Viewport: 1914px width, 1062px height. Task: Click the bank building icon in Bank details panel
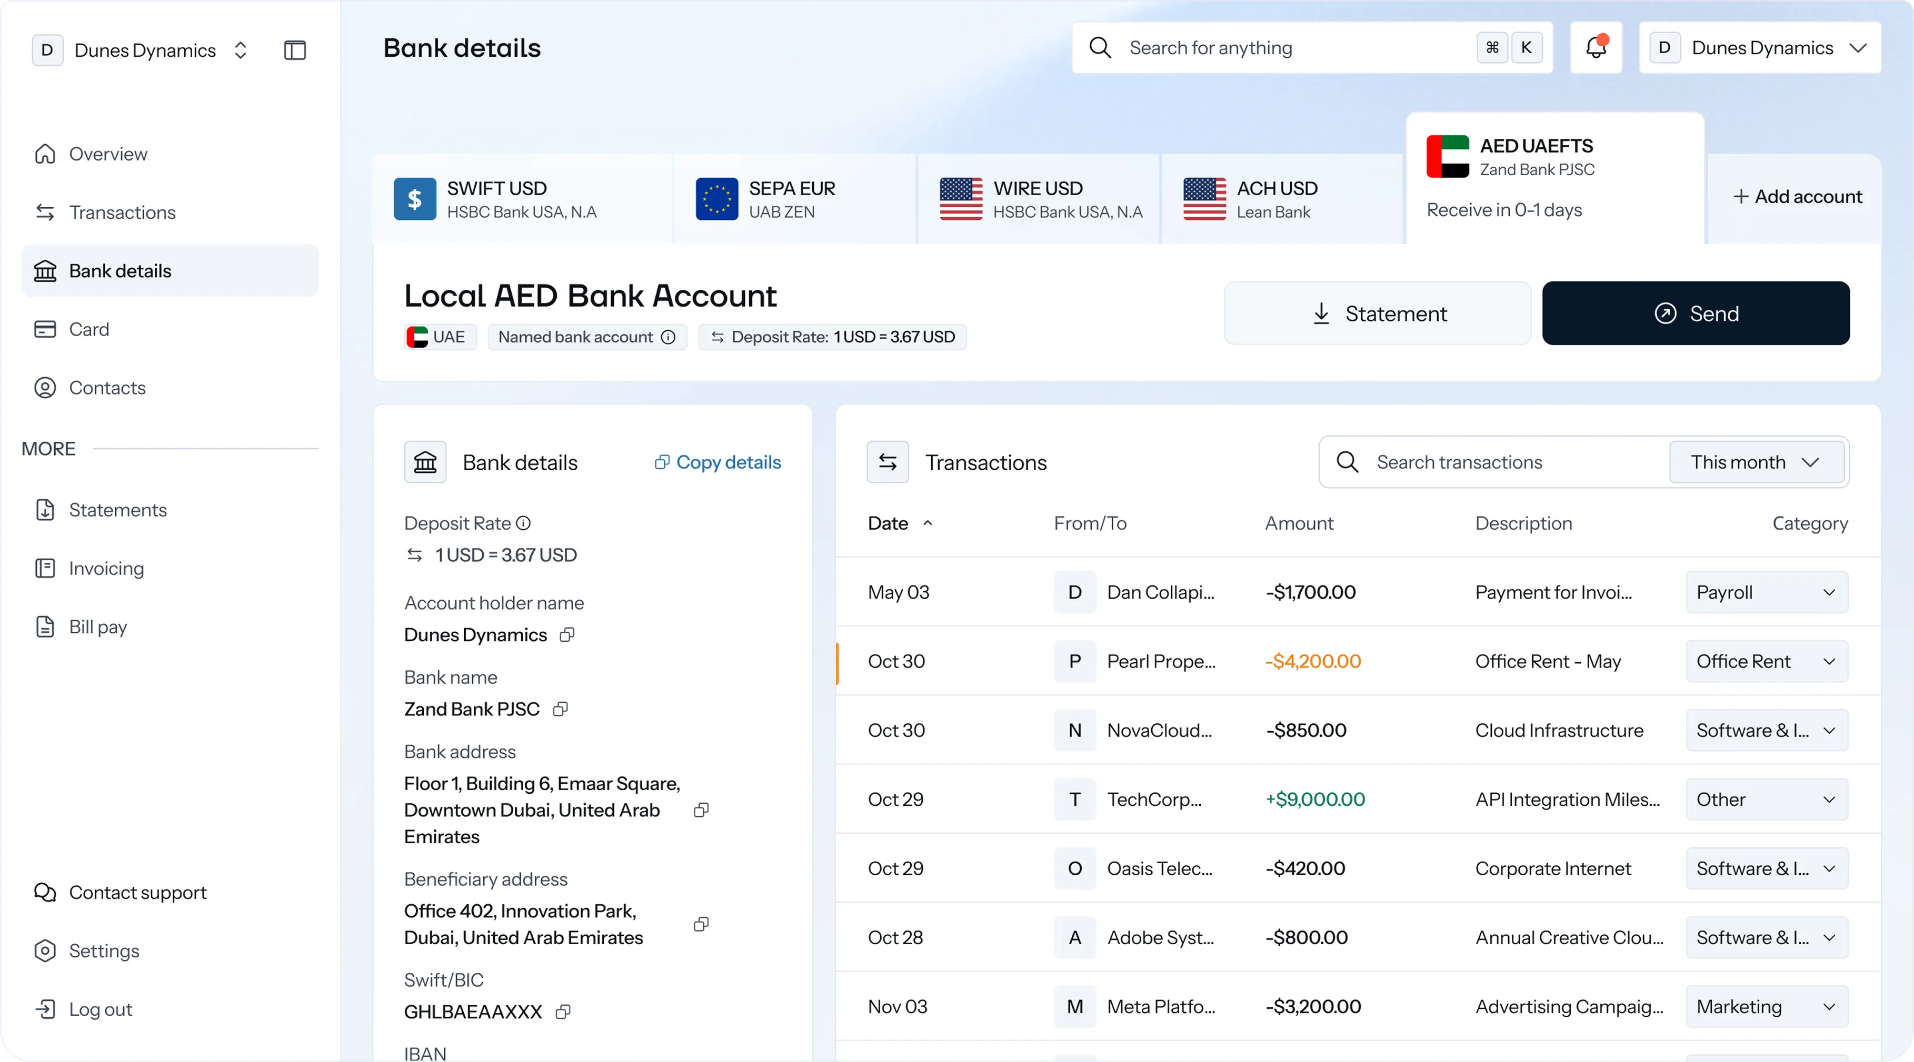pyautogui.click(x=425, y=462)
